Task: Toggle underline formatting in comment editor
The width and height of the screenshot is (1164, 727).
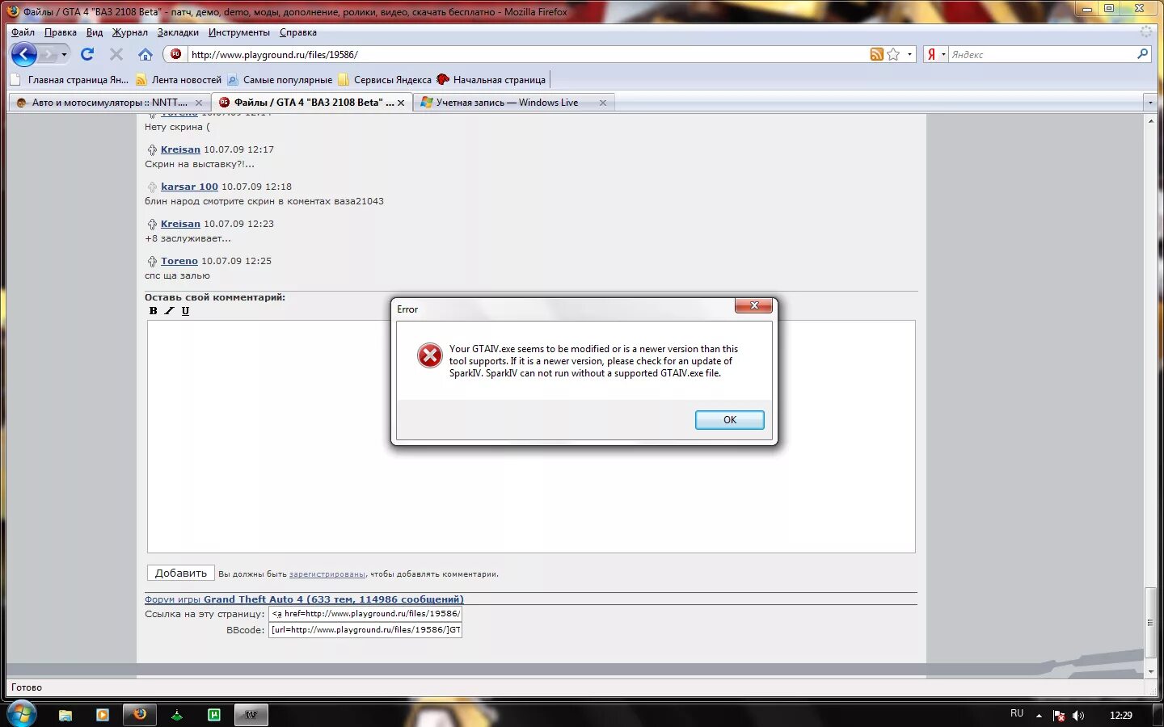Action: pos(185,310)
